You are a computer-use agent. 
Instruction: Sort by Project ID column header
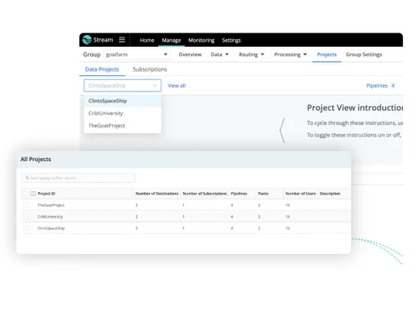[46, 194]
